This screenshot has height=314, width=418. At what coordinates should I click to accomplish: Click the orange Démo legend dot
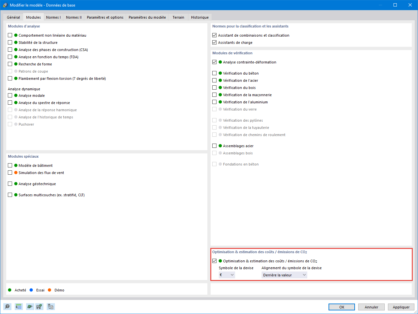[50, 290]
